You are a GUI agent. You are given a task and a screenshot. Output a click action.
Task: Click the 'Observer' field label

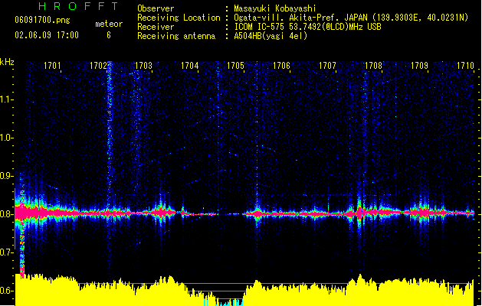click(x=156, y=8)
